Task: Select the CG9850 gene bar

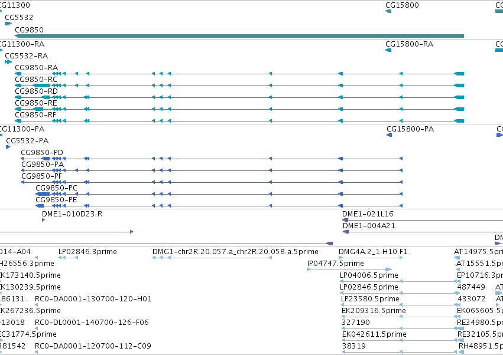Action: click(x=239, y=36)
